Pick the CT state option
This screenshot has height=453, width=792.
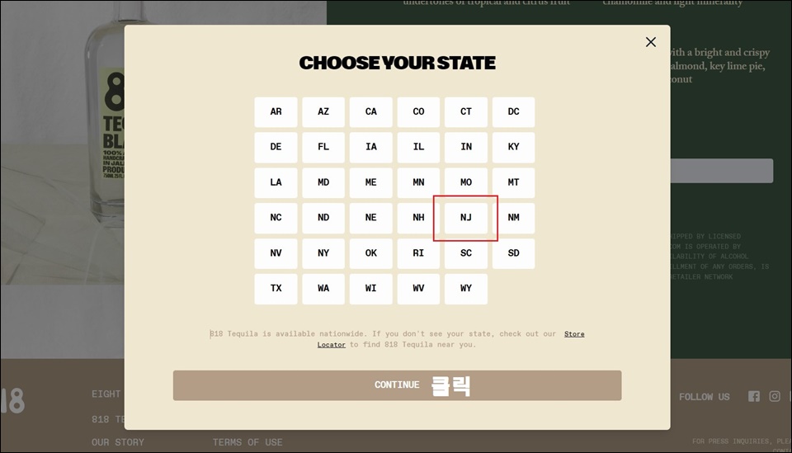tap(465, 112)
